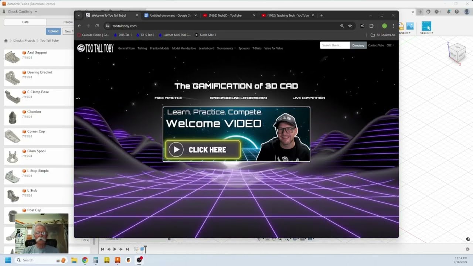The image size is (473, 266).
Task: Open the Contact Toby link
Action: point(376,45)
